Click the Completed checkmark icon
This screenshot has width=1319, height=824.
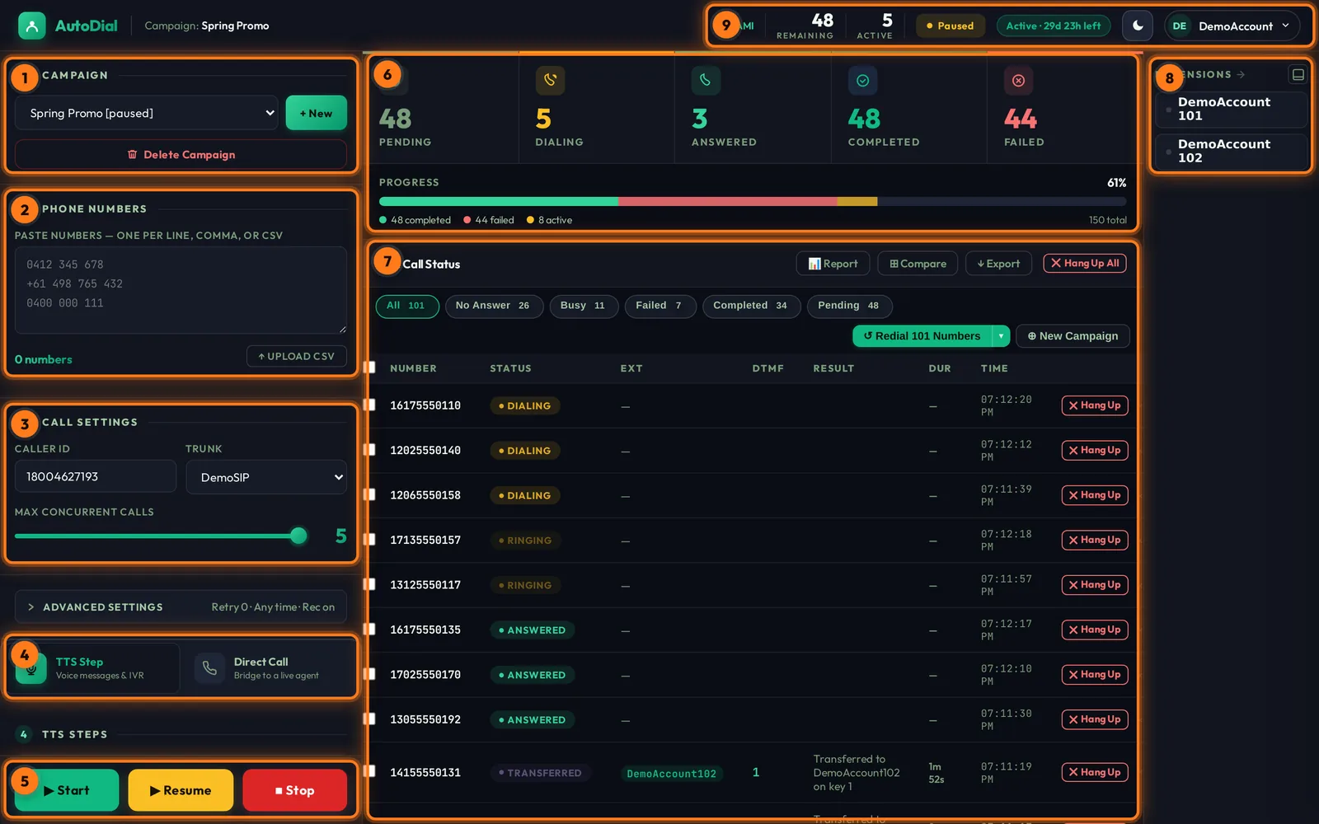[862, 80]
